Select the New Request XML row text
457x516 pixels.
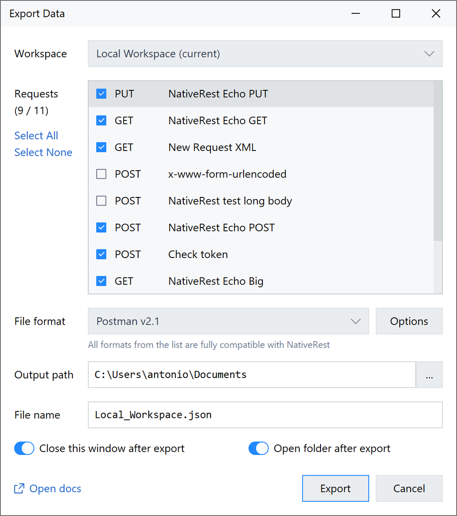[x=212, y=147]
